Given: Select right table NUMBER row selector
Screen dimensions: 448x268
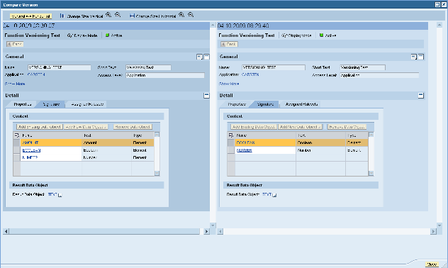Looking at the screenshot, I should [x=231, y=150].
